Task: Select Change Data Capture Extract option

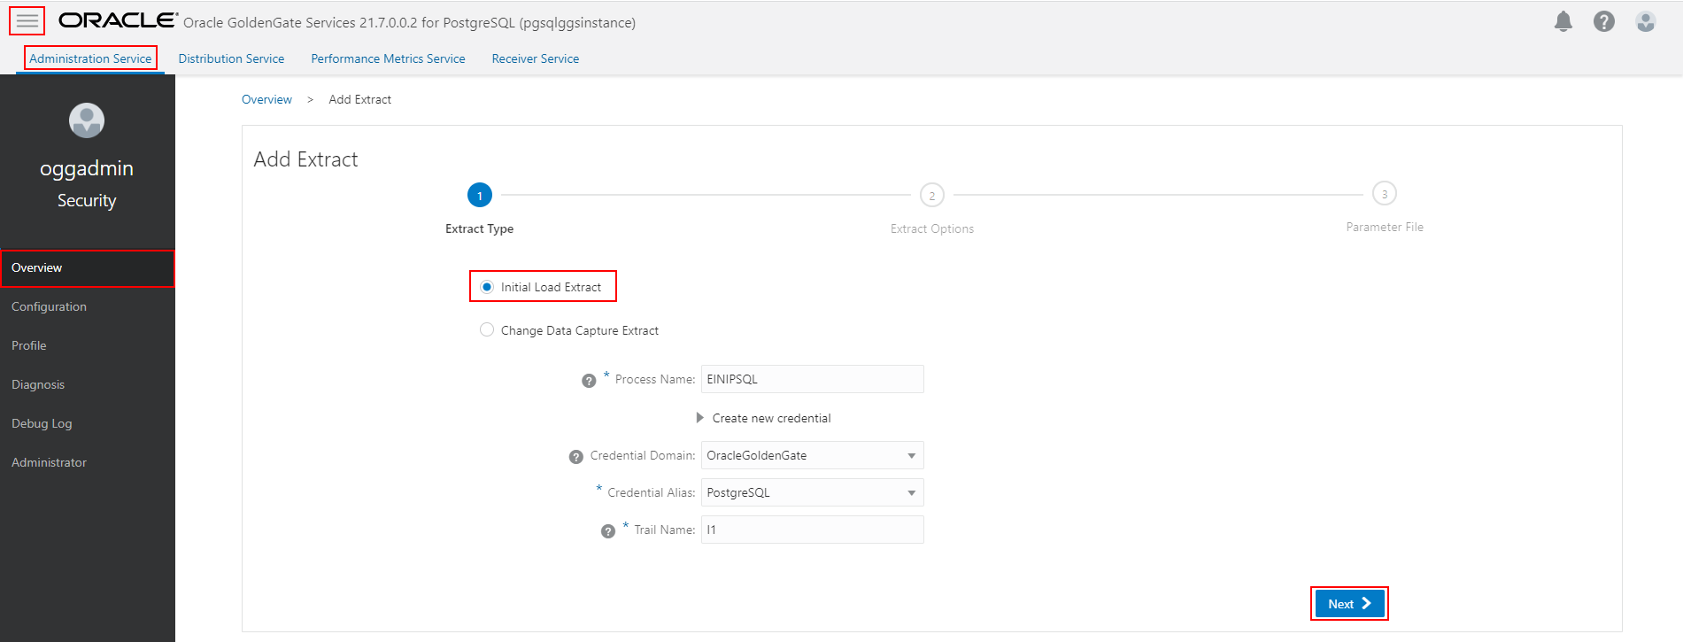Action: (487, 330)
